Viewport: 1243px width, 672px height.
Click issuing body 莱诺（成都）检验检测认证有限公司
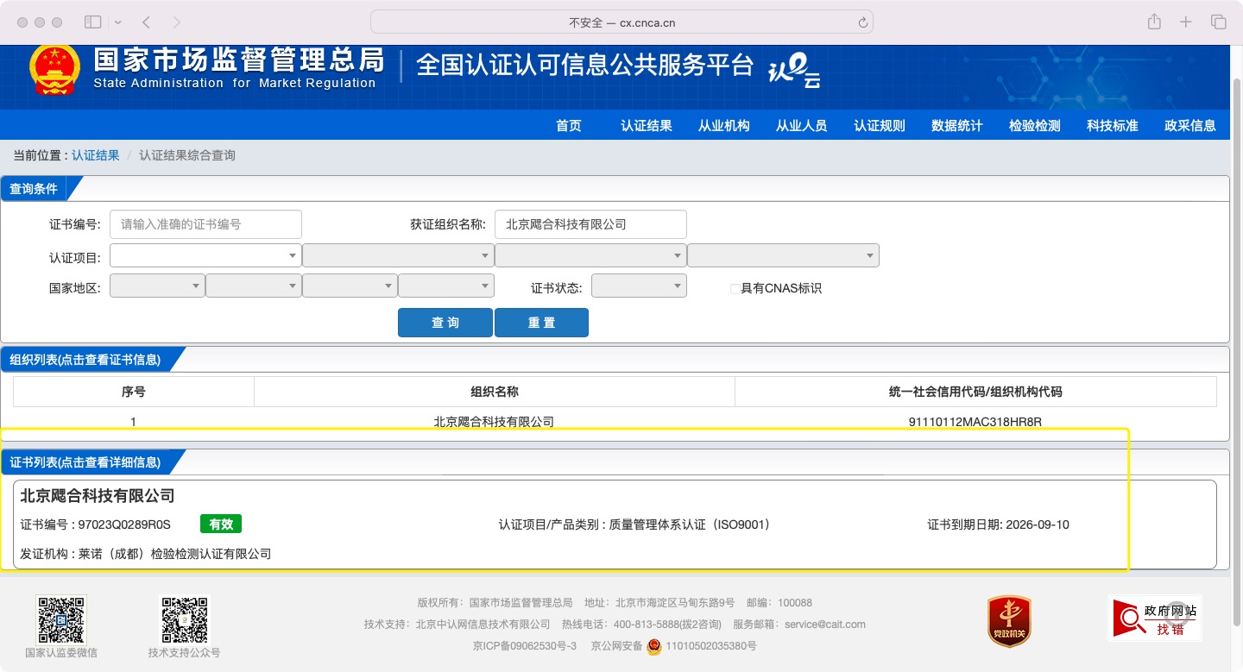point(174,554)
